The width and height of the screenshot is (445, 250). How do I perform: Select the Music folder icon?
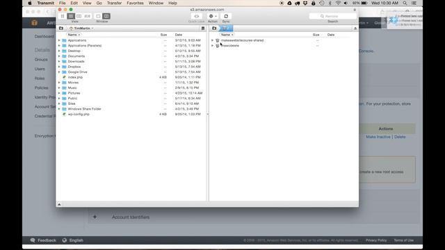[64, 88]
